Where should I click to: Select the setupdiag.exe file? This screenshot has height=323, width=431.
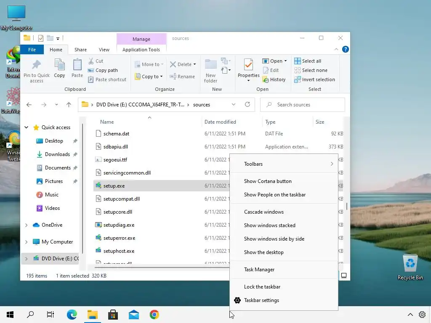pos(119,225)
